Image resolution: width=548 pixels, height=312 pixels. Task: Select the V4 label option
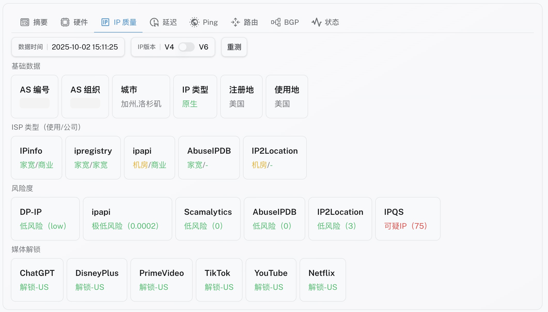(169, 47)
